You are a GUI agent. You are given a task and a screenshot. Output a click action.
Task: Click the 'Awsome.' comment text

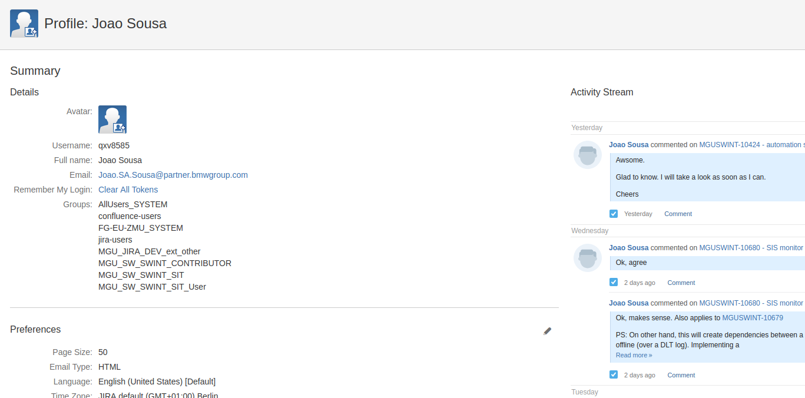[630, 160]
